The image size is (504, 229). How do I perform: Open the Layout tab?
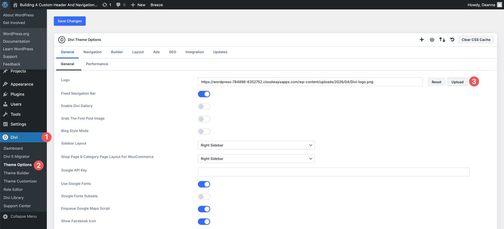point(138,52)
